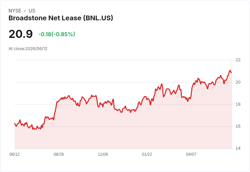Click the 08/26 x-axis date label
Image resolution: width=250 pixels, height=172 pixels.
click(x=59, y=154)
